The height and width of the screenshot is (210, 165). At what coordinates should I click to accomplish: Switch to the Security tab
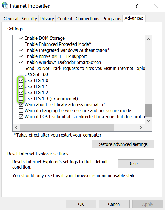coord(29,19)
